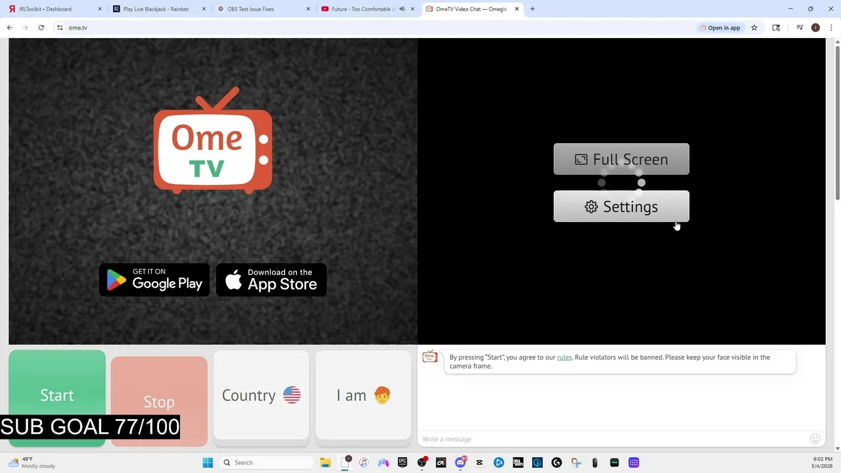
Task: Close the OBS Text Issue Fixes tab
Action: point(308,9)
